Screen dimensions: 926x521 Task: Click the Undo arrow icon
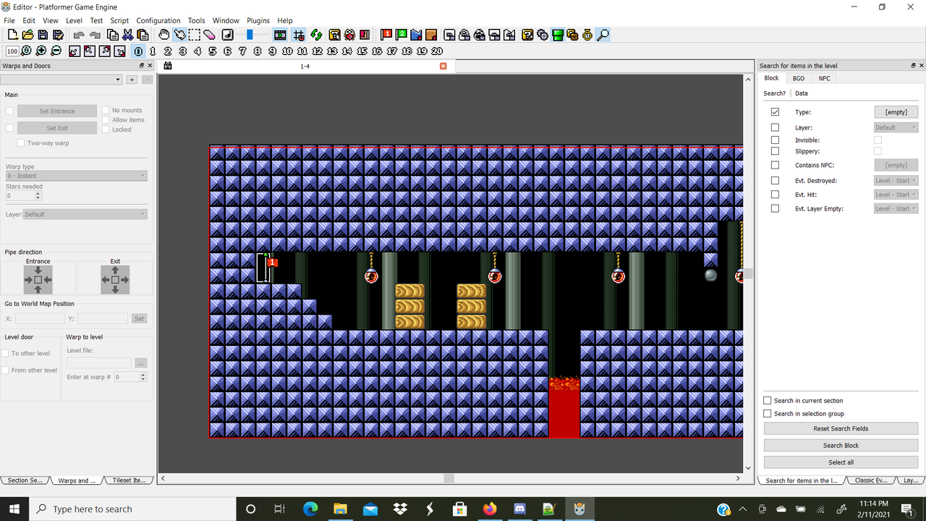78,34
